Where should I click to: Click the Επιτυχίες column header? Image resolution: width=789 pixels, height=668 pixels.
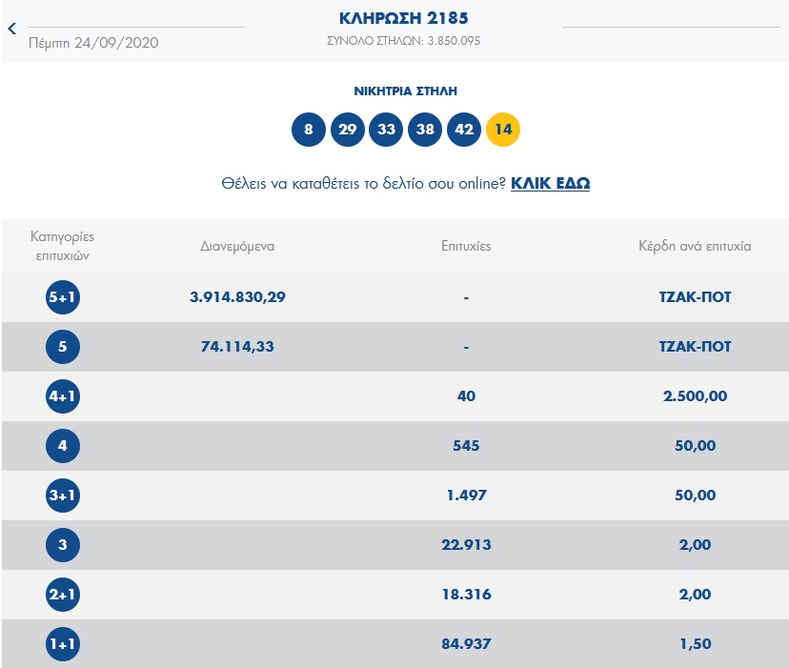coord(466,246)
